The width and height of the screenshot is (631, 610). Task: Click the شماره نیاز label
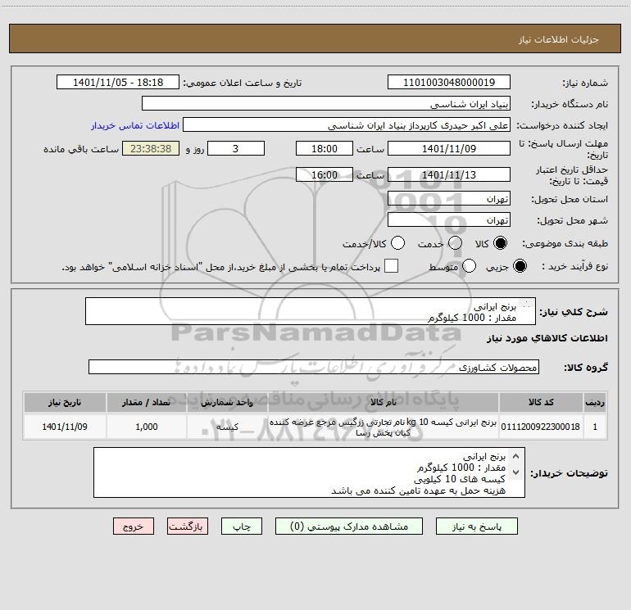(585, 83)
